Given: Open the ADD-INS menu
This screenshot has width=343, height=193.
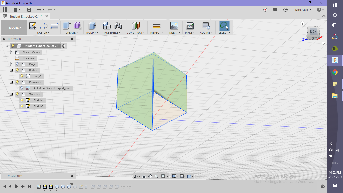Looking at the screenshot, I should [206, 33].
